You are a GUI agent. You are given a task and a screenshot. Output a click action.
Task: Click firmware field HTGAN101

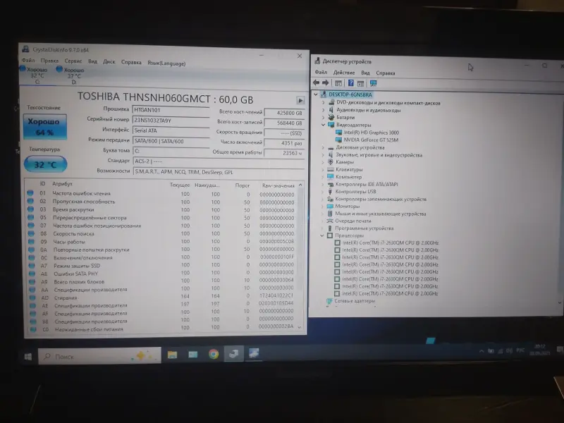click(171, 110)
